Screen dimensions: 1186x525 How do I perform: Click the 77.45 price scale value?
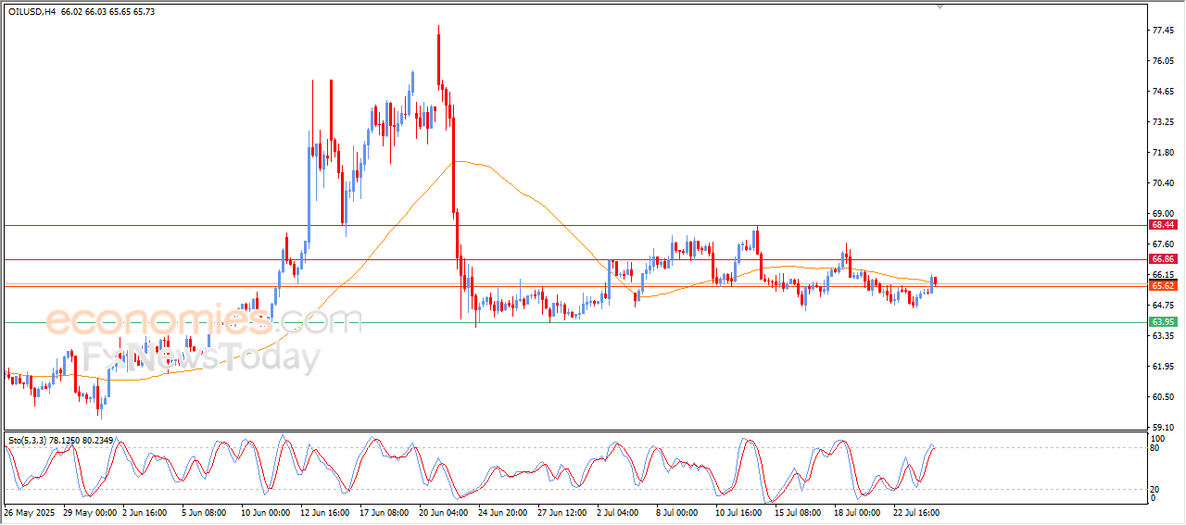coord(1164,31)
